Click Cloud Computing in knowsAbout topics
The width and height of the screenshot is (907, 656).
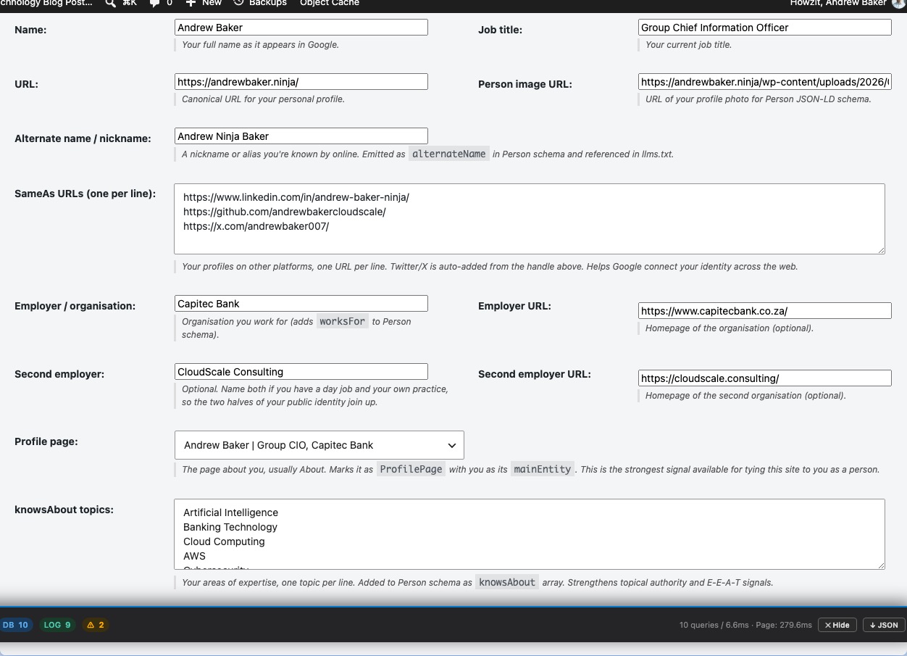click(x=224, y=541)
